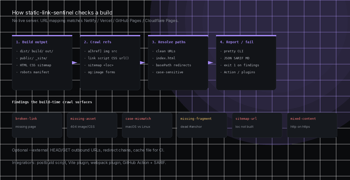Click the "clean URLs" bullet

(x=164, y=51)
